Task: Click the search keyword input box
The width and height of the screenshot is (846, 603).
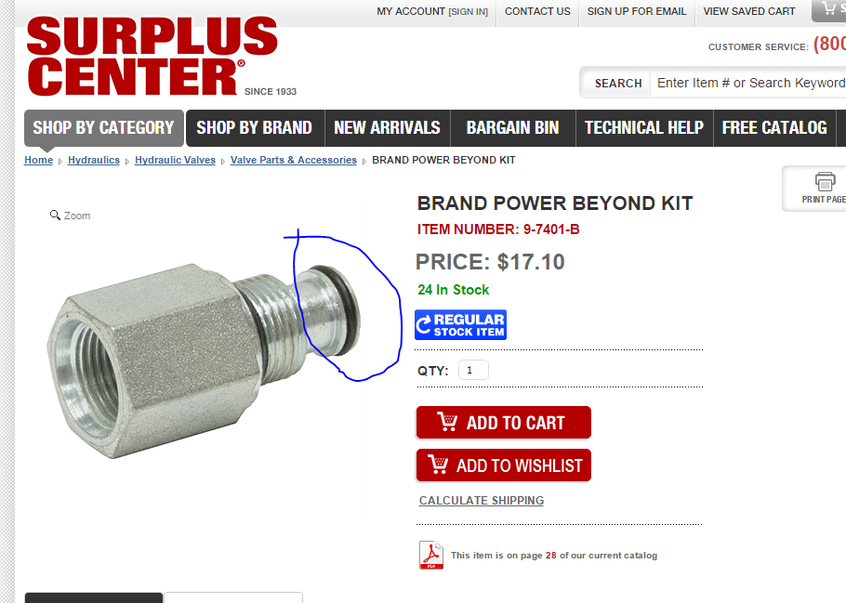Action: pos(748,83)
